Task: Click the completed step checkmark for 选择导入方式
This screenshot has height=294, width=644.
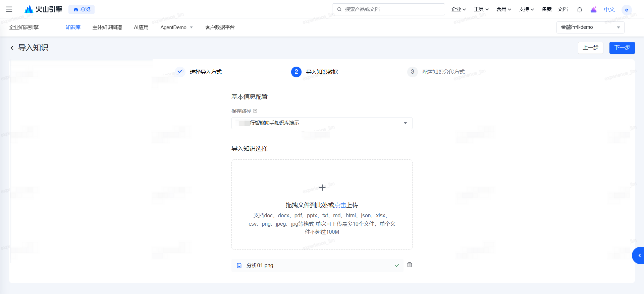Action: 180,72
